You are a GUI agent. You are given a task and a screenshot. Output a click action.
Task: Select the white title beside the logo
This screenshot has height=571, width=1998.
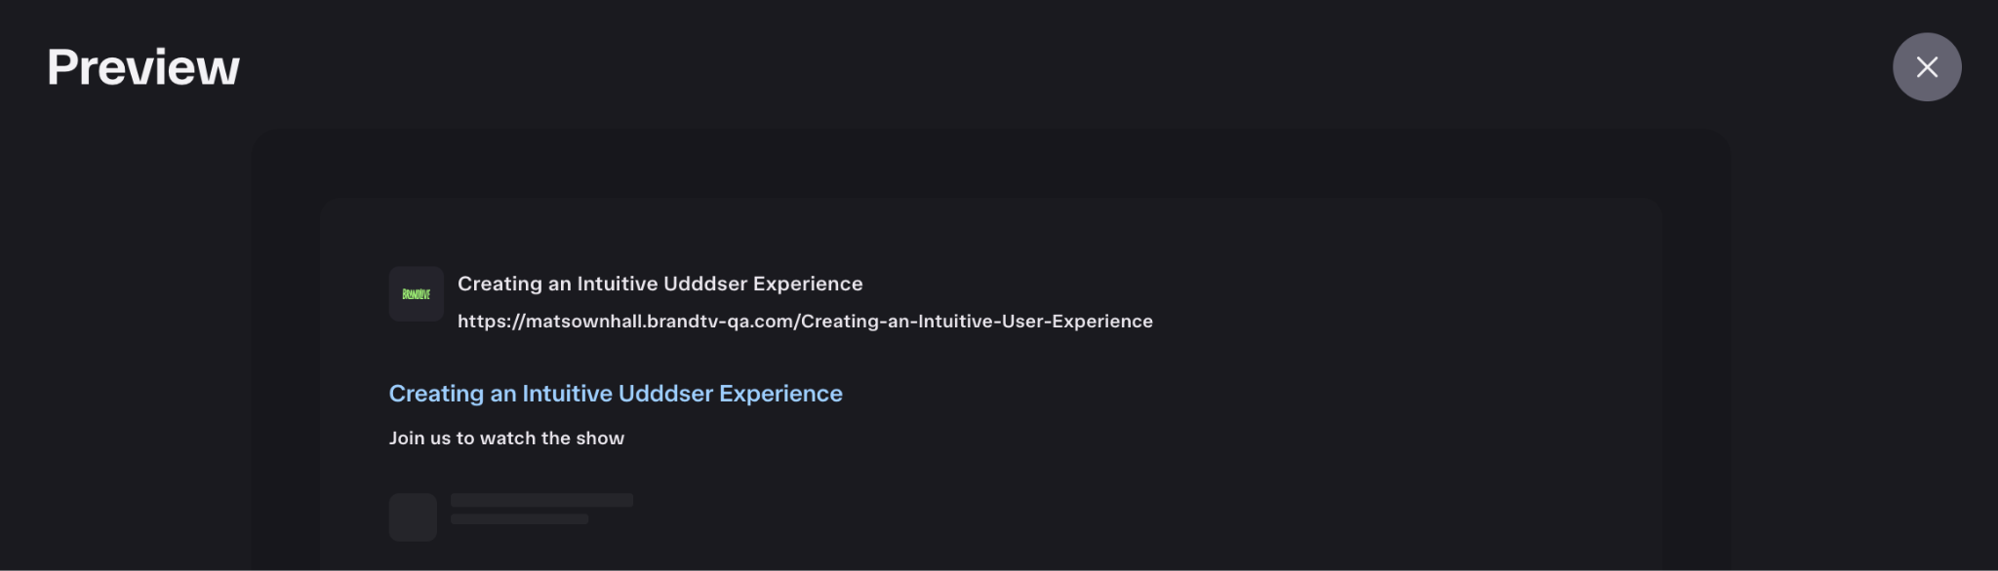(x=660, y=284)
